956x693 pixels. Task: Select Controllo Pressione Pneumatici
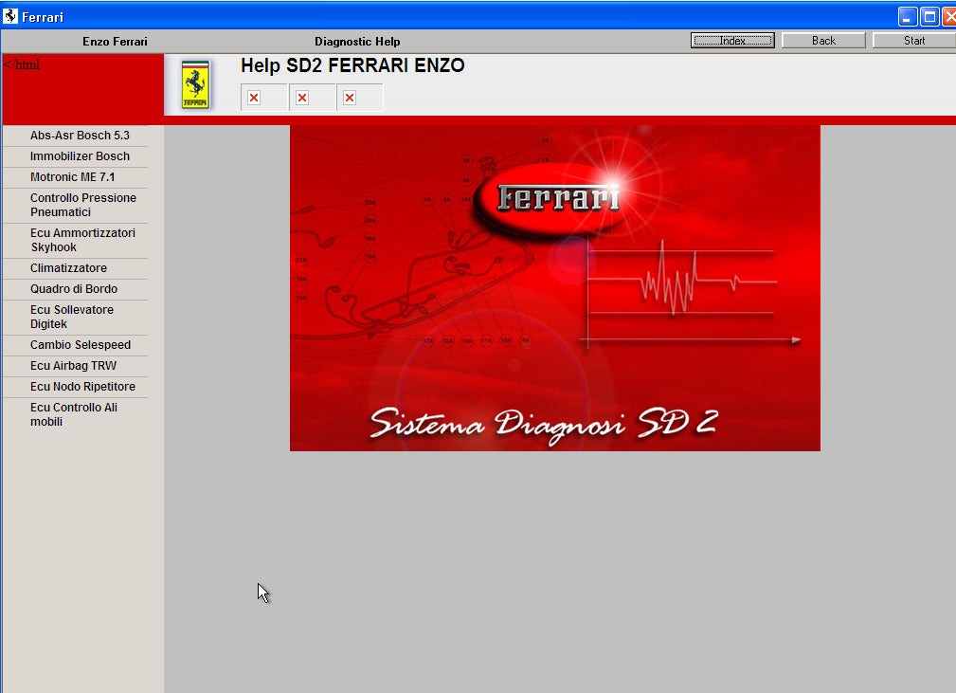tap(81, 204)
